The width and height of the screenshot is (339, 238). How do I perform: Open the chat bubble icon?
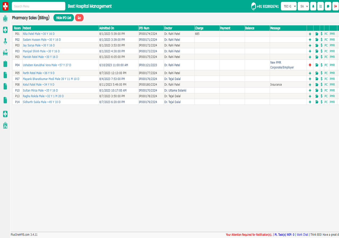coord(328,6)
